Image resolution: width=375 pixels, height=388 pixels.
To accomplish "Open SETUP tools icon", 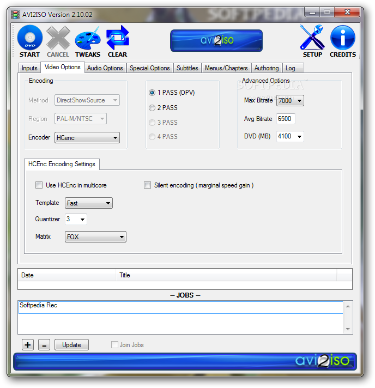I will (x=312, y=38).
